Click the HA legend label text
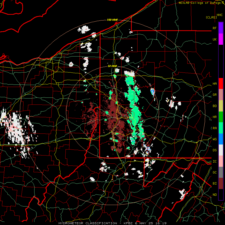This screenshot has height=225, width=225. pos(215,84)
